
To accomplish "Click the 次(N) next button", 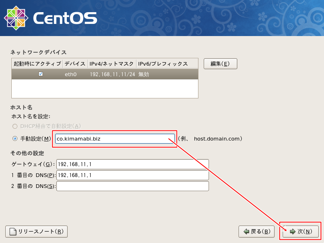I will tap(301, 232).
